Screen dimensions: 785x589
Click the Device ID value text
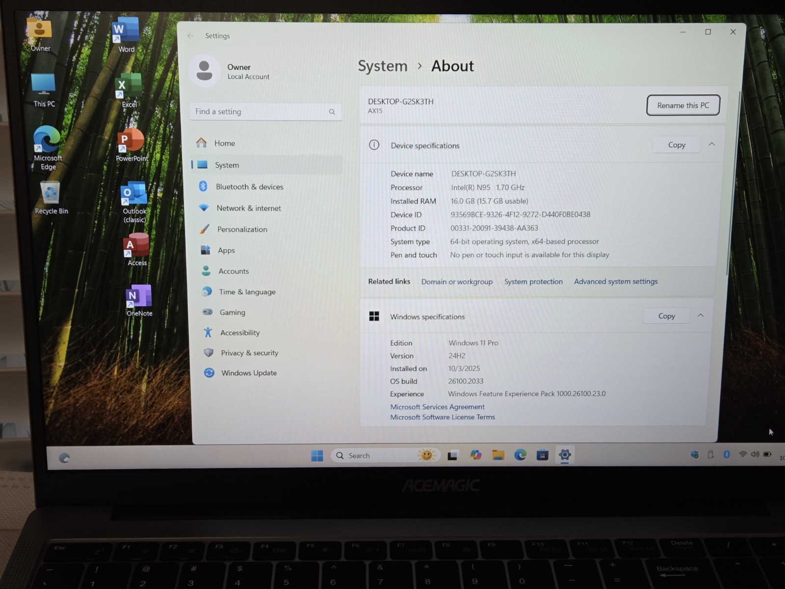pyautogui.click(x=520, y=214)
